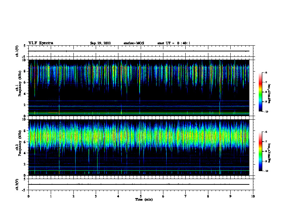
Task: Click the ch.2 color bar's log(PSD) label
Action: point(270,153)
